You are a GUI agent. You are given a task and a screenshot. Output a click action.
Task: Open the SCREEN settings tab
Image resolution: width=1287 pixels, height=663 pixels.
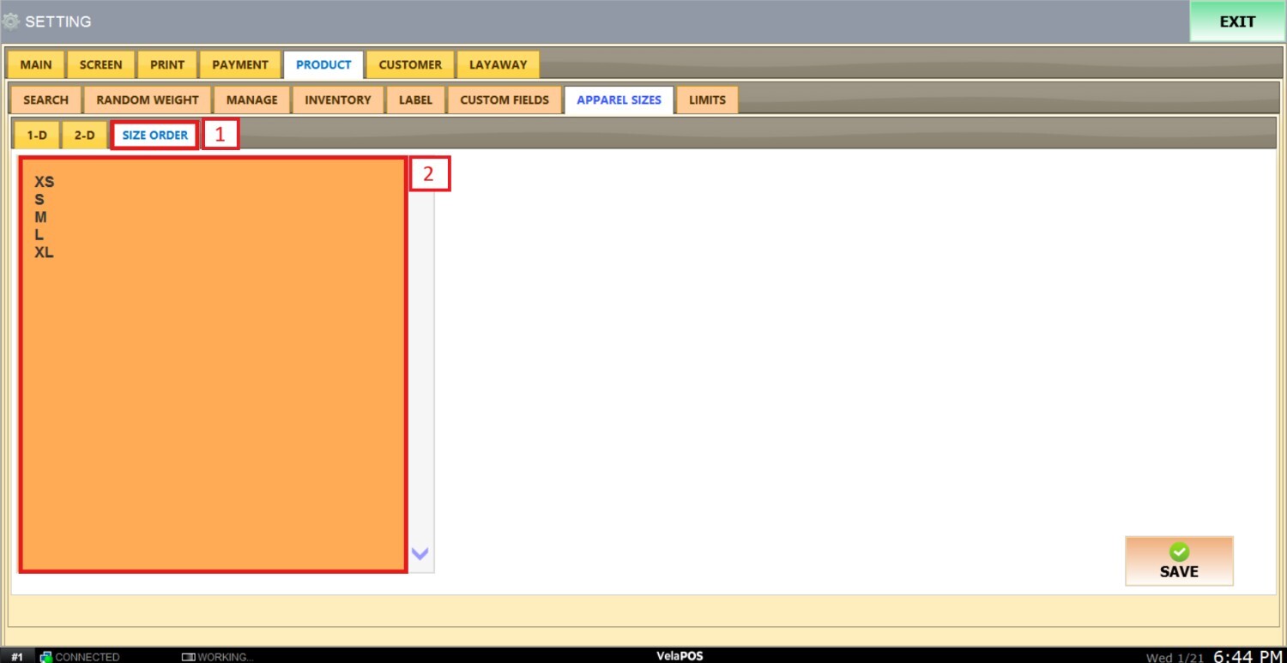click(x=100, y=64)
